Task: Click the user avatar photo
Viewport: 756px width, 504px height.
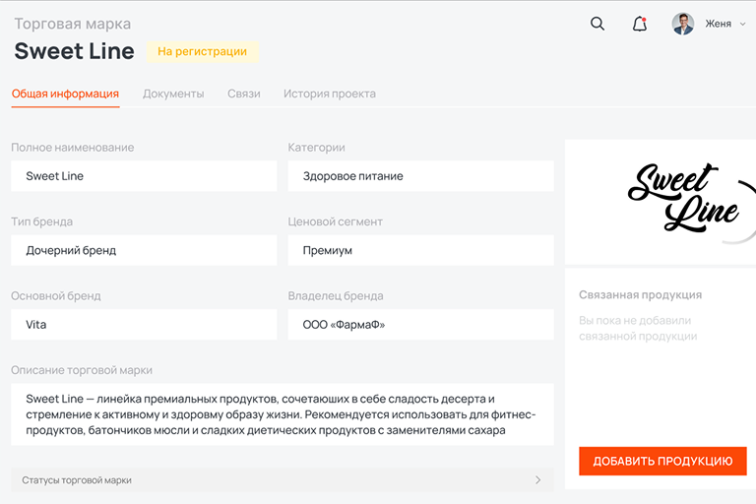Action: (x=683, y=25)
